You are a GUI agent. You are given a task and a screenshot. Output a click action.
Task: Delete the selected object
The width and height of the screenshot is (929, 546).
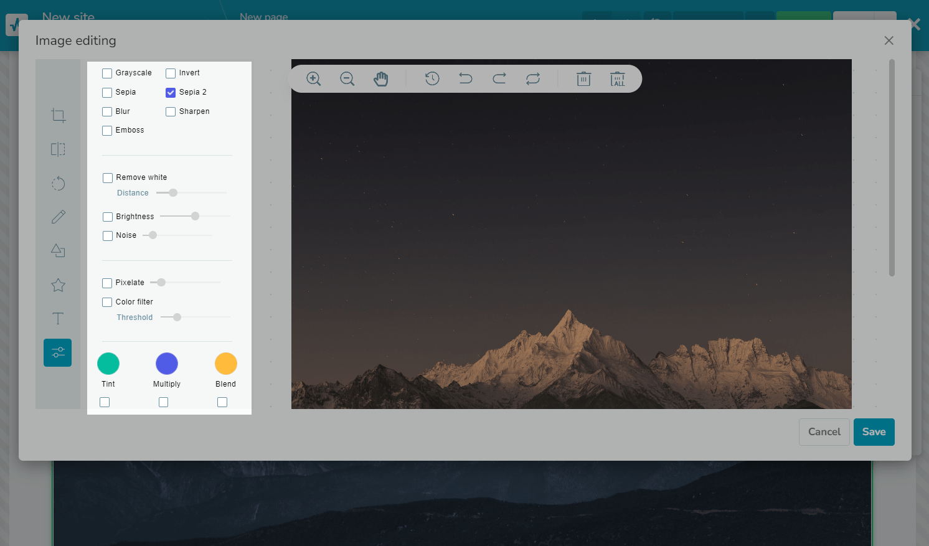point(583,79)
